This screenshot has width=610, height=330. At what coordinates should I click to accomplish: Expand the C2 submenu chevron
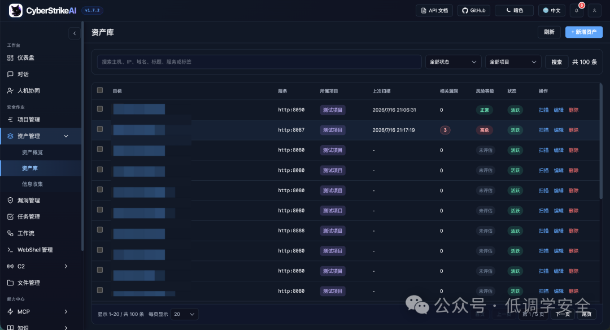click(x=66, y=266)
